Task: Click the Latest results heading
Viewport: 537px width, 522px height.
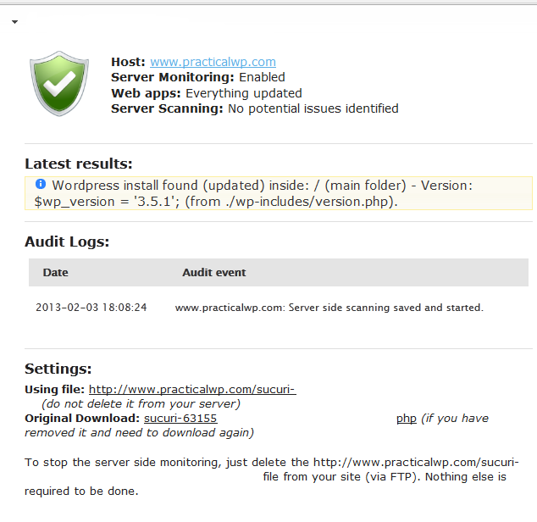Action: [x=79, y=164]
